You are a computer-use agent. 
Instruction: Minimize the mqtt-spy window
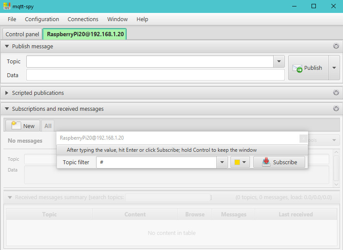point(294,6)
